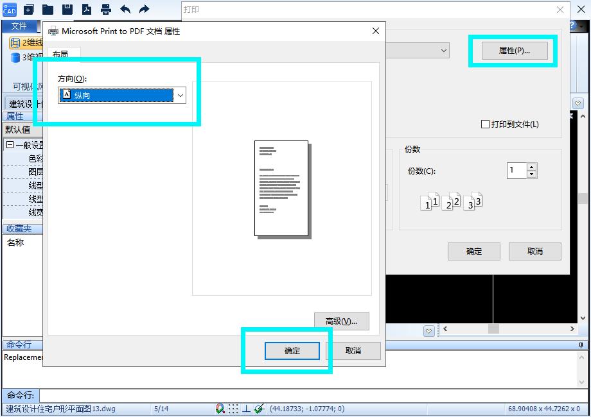
Task: Click into the 命令行 input field
Action: pos(313,395)
